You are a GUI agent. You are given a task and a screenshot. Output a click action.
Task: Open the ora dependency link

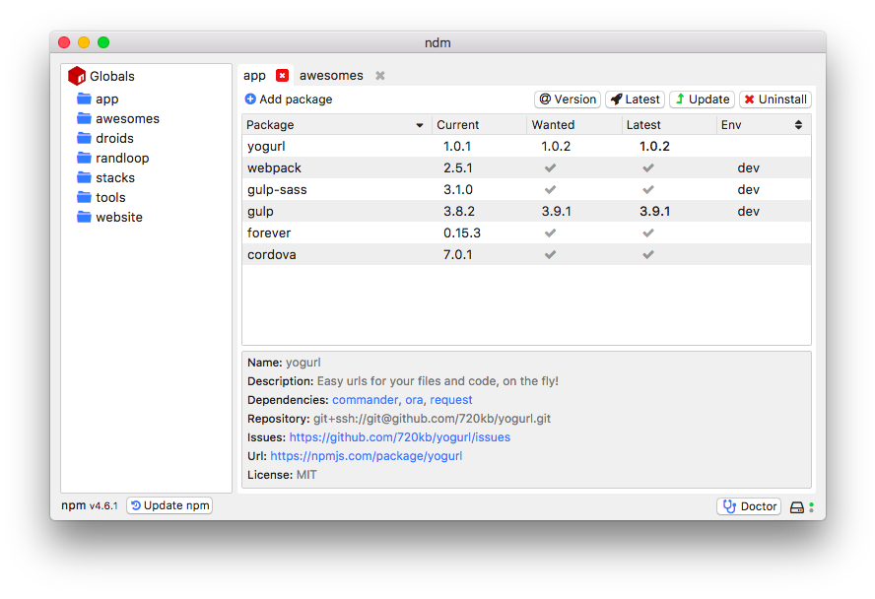click(x=414, y=400)
